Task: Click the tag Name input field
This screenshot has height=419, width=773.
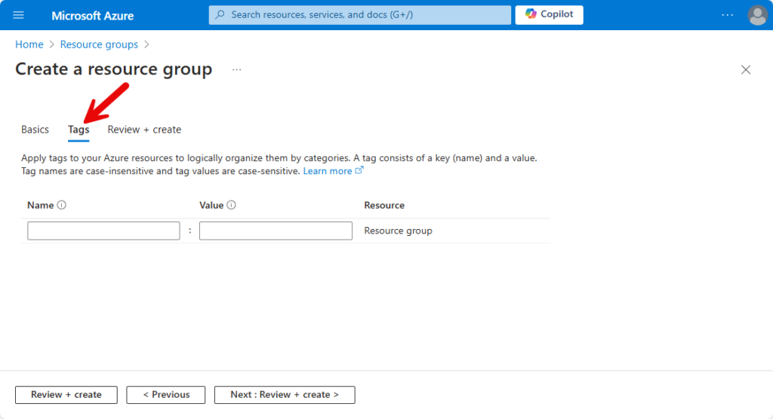Action: click(103, 231)
